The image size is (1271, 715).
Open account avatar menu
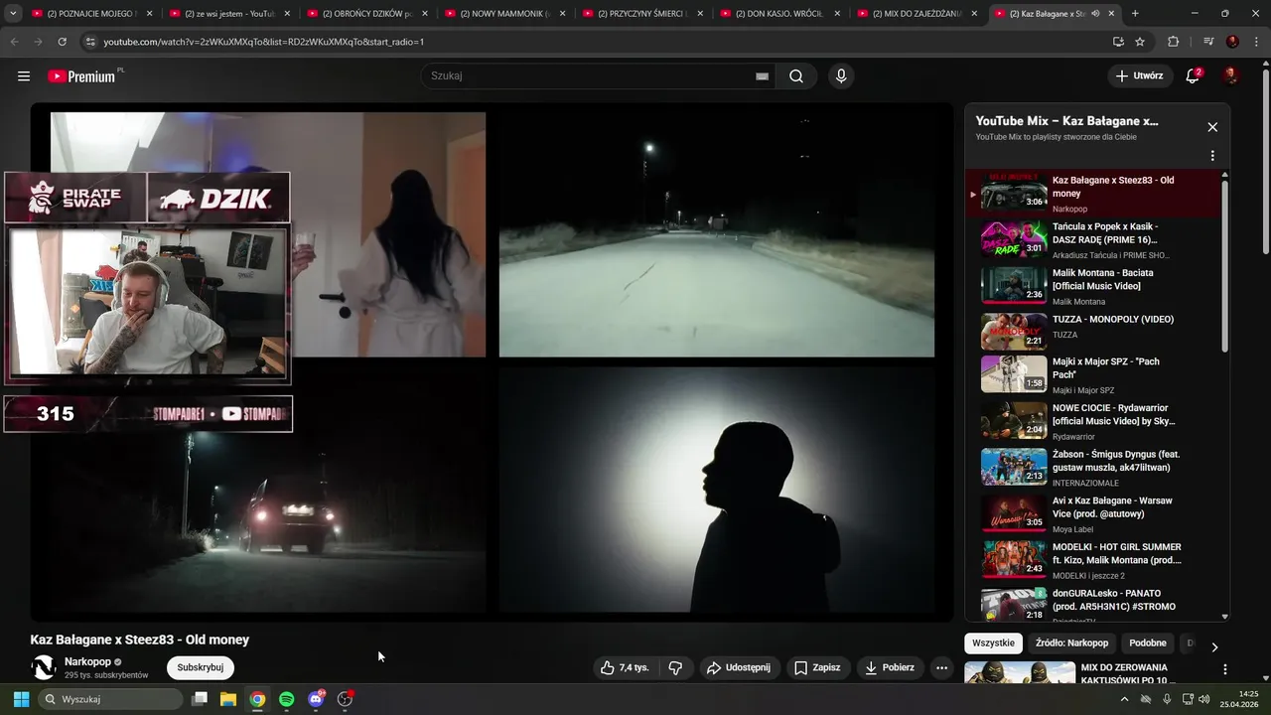coord(1230,76)
